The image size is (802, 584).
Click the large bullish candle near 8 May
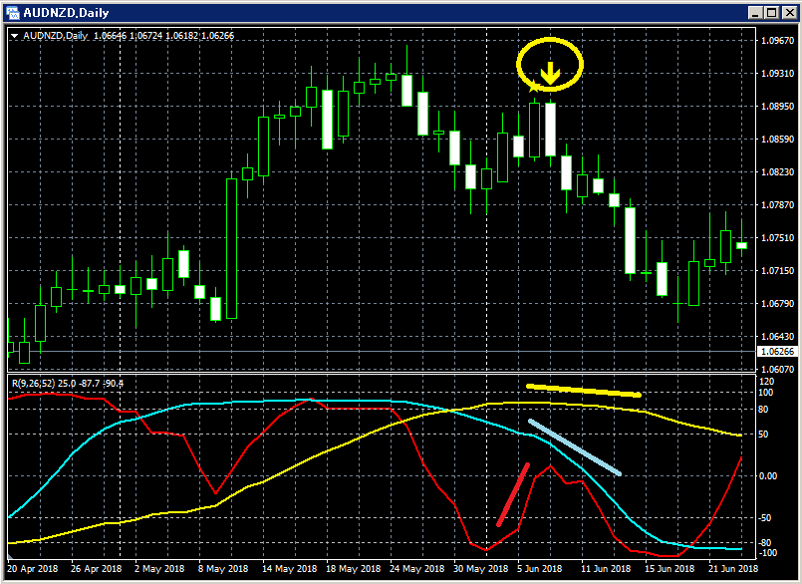(232, 249)
